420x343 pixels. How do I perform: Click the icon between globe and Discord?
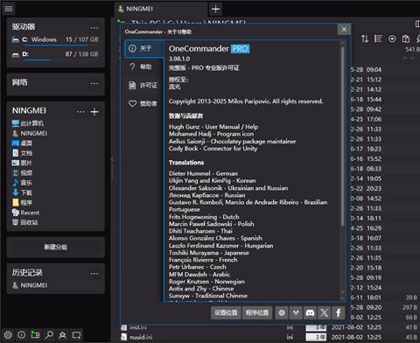click(x=296, y=312)
